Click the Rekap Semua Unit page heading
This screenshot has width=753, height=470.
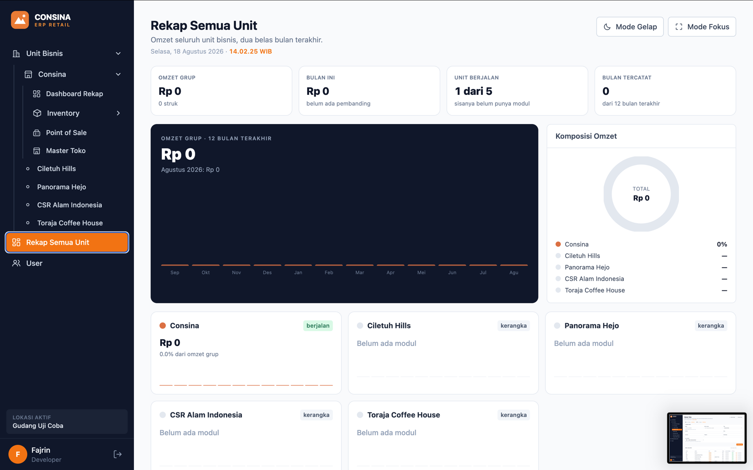coord(204,25)
